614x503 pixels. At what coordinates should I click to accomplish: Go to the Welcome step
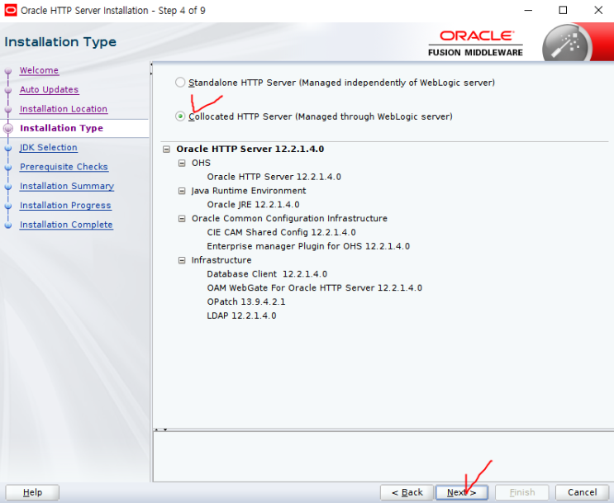[39, 70]
